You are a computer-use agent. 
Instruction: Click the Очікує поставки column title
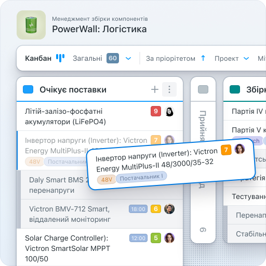click(73, 90)
